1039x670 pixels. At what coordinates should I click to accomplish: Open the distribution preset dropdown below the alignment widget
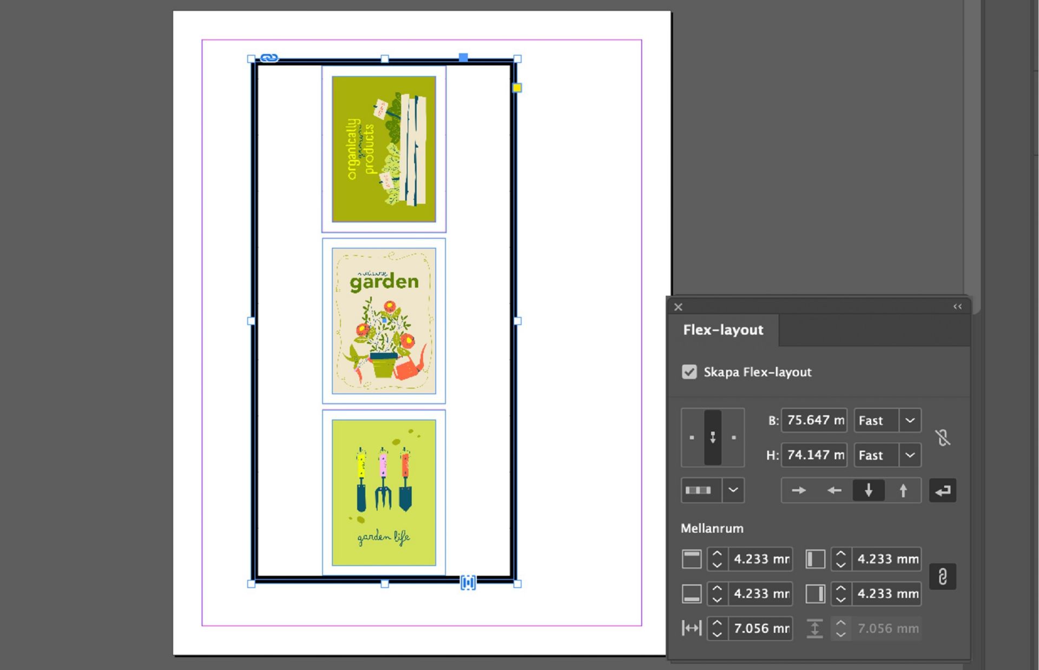[x=734, y=490]
